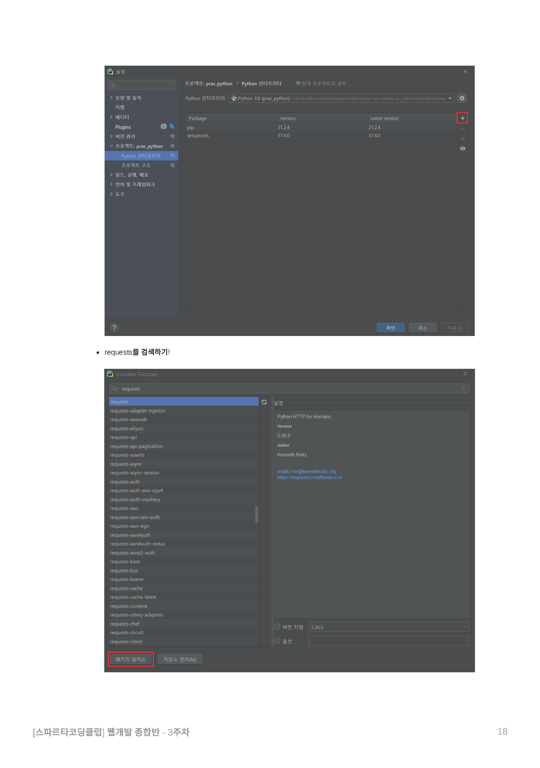
Task: Click the copy icon beside 프로젝트 구조
Action: coord(173,165)
